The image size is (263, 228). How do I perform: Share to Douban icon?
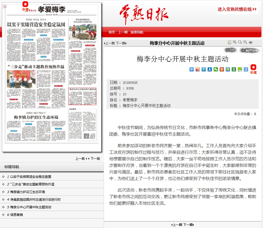click(x=234, y=69)
